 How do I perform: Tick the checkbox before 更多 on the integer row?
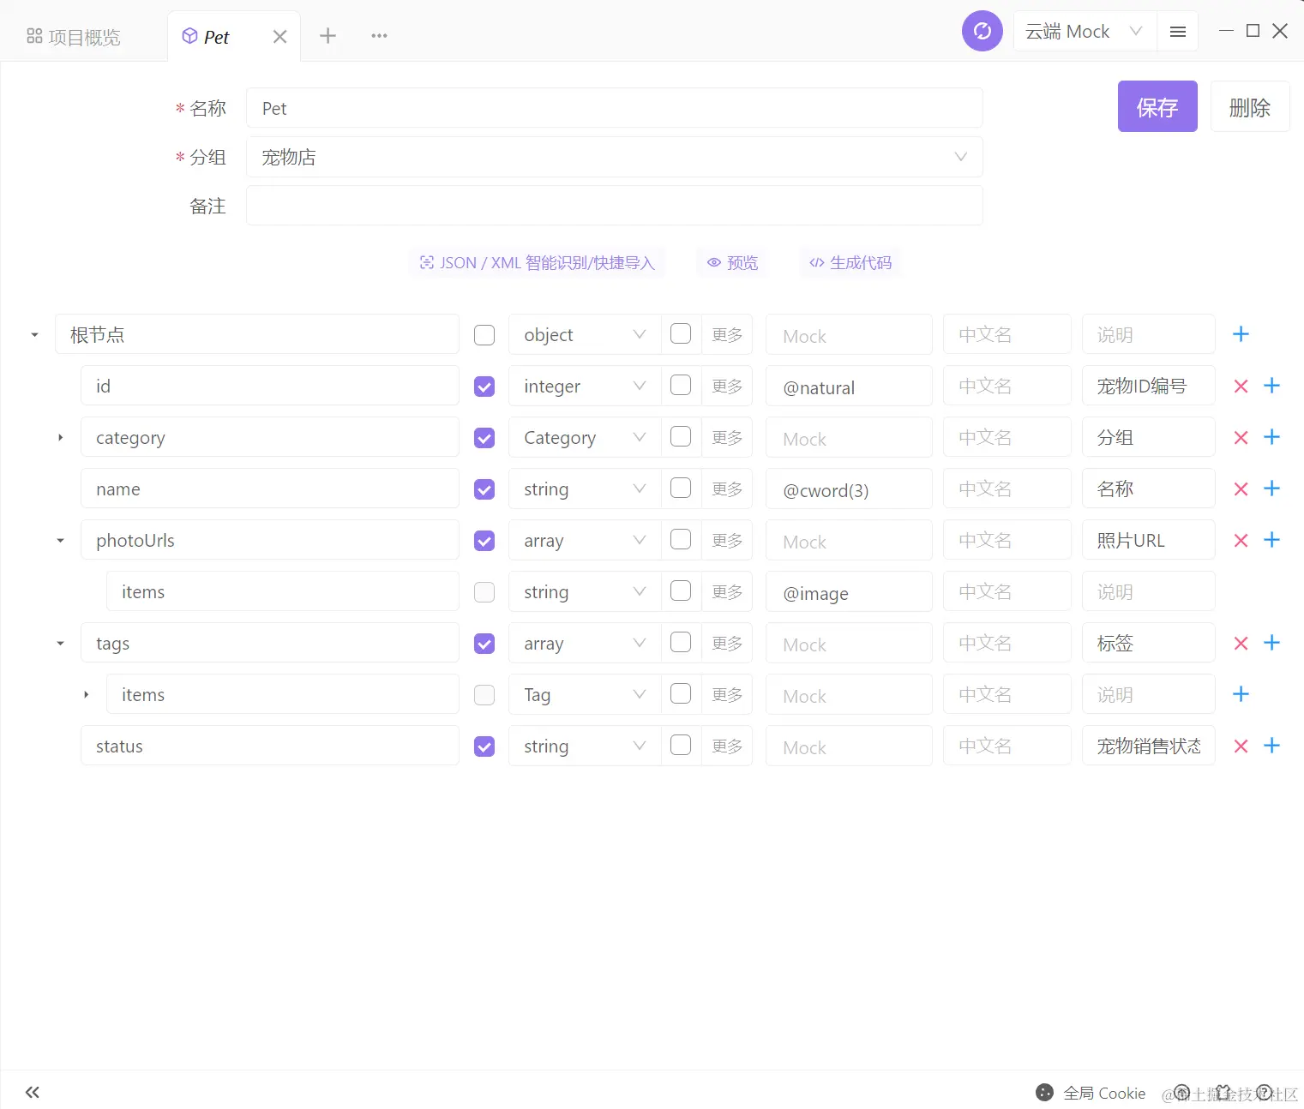click(681, 385)
